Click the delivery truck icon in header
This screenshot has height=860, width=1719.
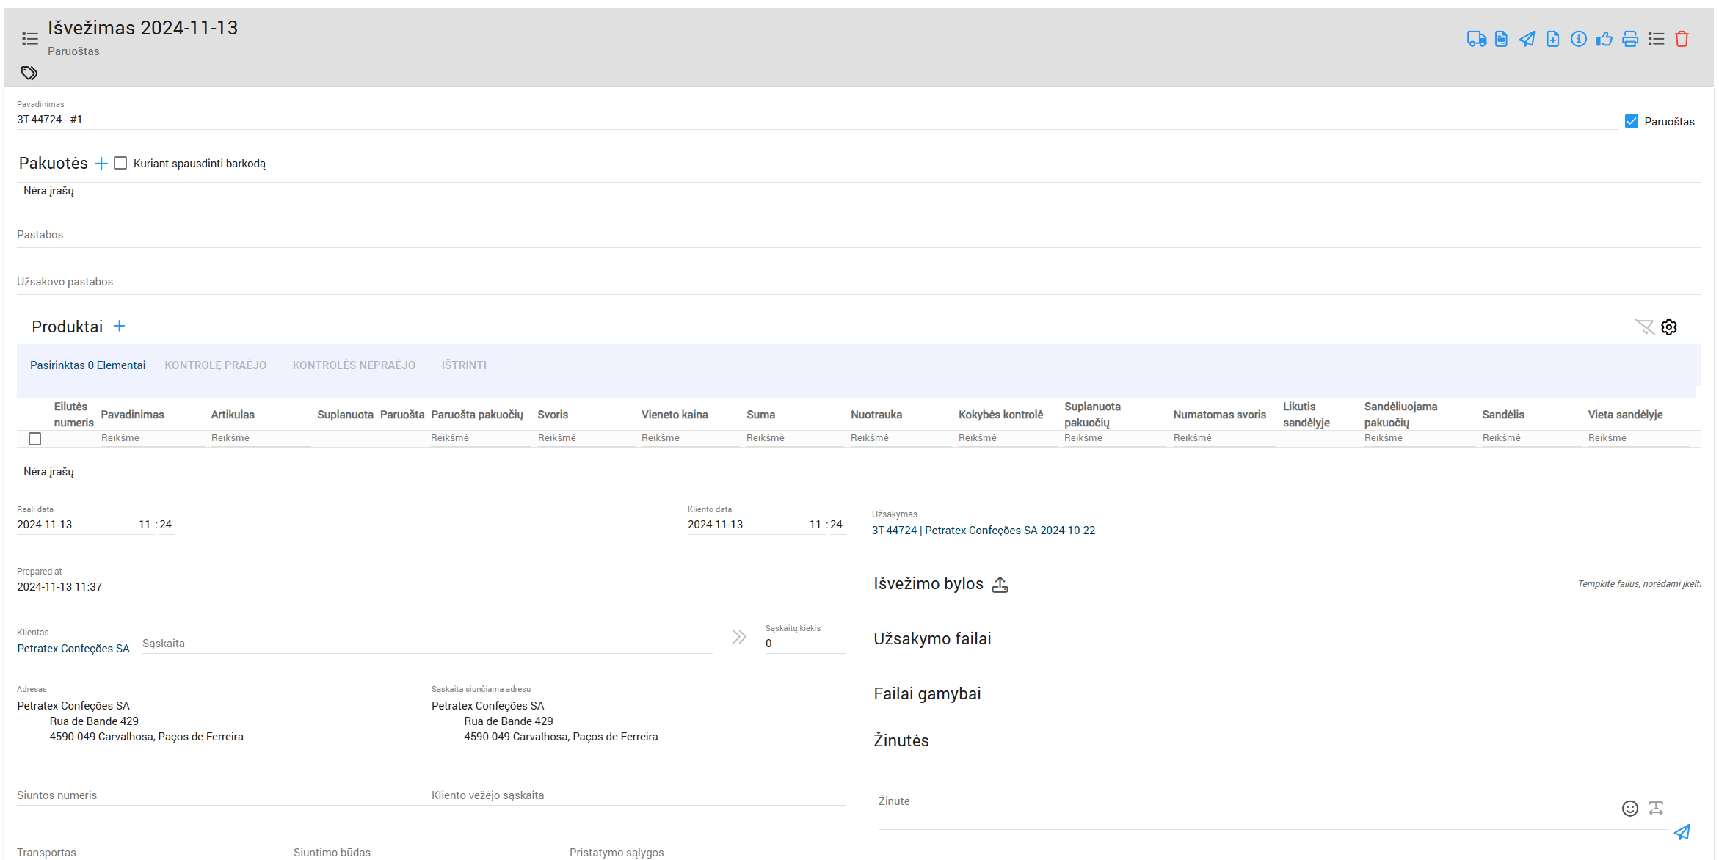coord(1476,39)
